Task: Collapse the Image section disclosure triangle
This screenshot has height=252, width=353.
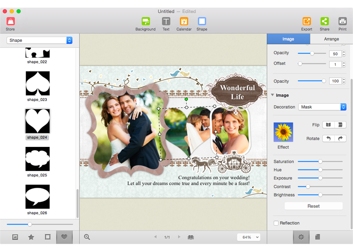Action: (x=272, y=95)
